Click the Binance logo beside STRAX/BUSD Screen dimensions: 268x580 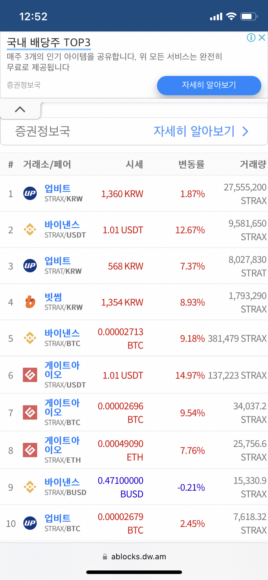[30, 487]
